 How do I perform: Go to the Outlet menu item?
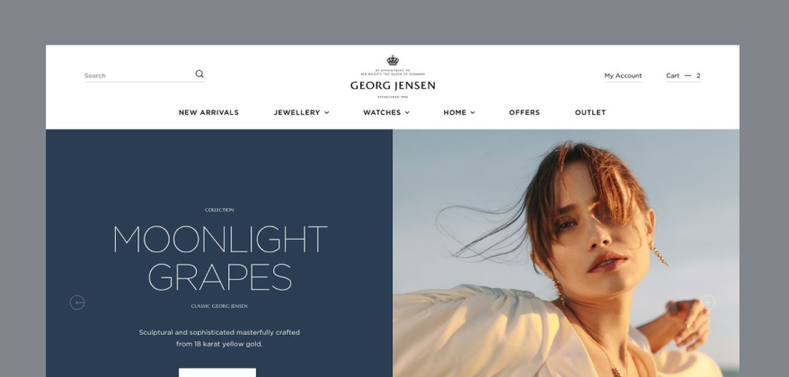(x=590, y=112)
